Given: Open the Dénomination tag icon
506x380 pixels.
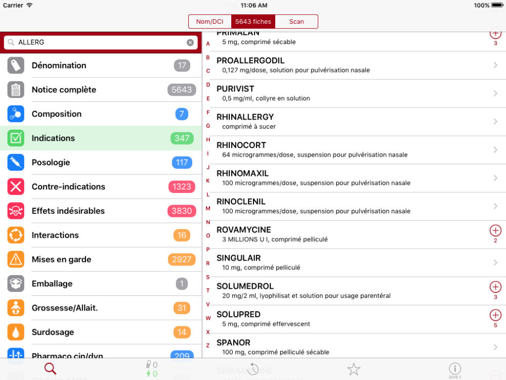Looking at the screenshot, I should pos(16,65).
